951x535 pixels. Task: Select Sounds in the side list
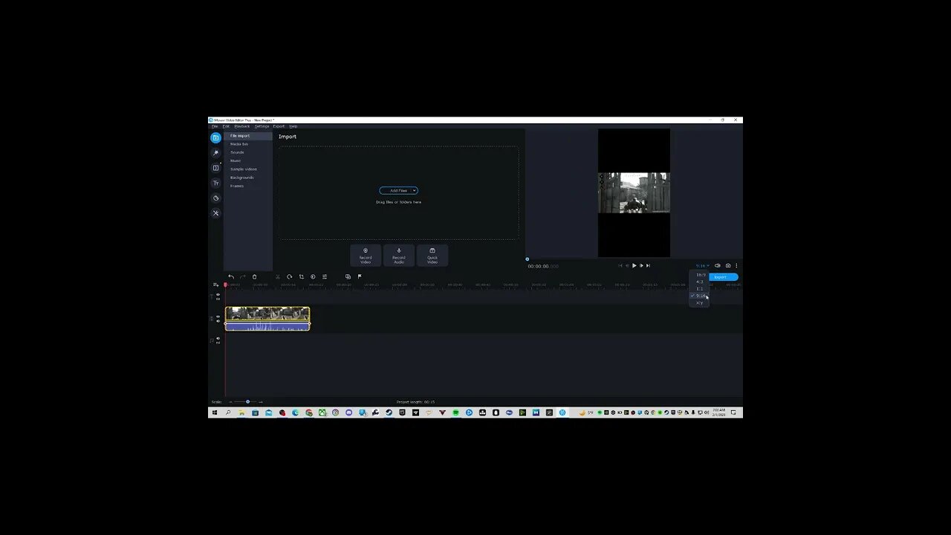(x=248, y=152)
